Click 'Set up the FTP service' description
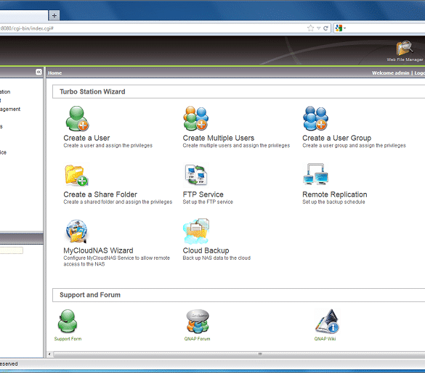Viewport: 425px width, 373px height. (x=208, y=202)
